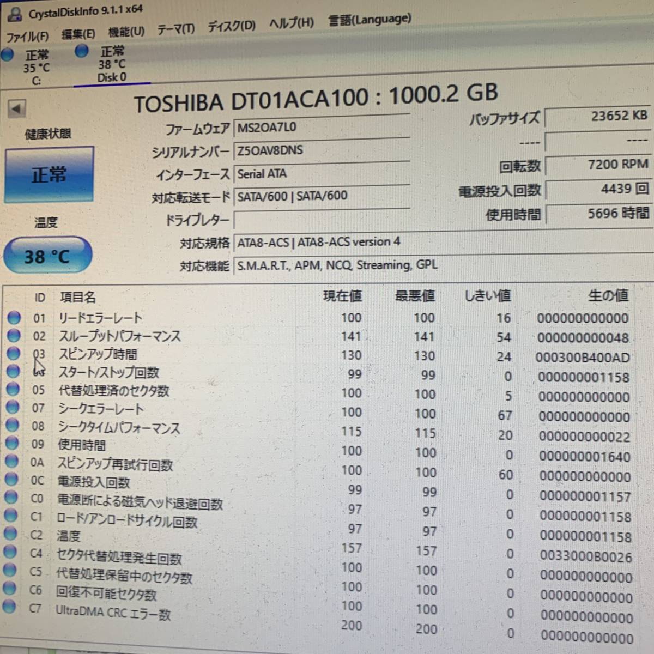The height and width of the screenshot is (654, 654).
Task: Click the 項目名 column header
Action: click(78, 297)
